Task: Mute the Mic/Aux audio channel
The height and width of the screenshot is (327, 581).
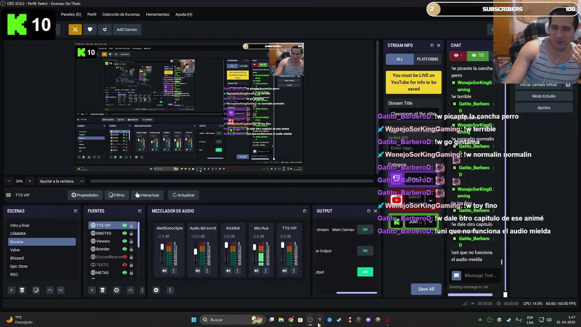Action: coord(256,271)
